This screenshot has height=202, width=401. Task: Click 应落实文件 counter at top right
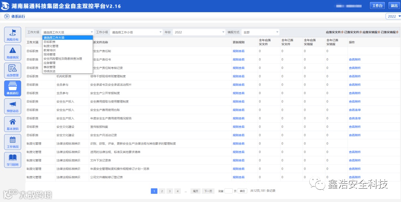(x=335, y=32)
